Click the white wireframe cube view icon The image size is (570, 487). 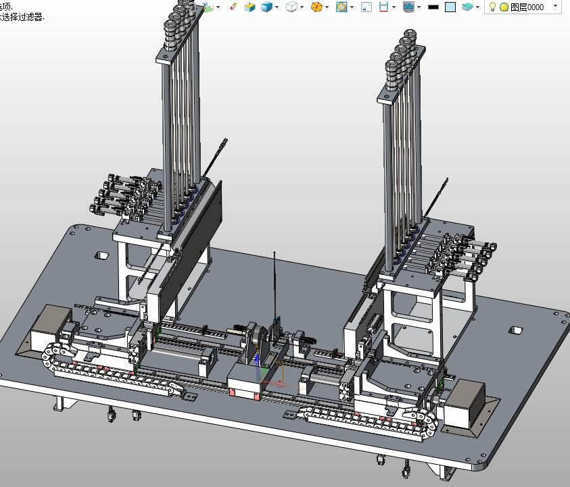coord(291,7)
